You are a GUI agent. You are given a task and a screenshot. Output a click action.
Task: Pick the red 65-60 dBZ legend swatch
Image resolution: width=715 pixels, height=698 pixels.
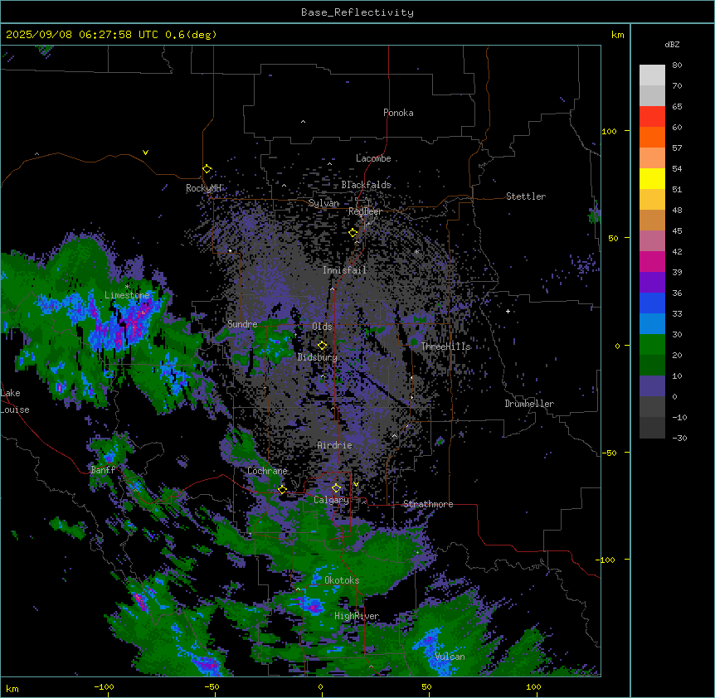tap(652, 116)
